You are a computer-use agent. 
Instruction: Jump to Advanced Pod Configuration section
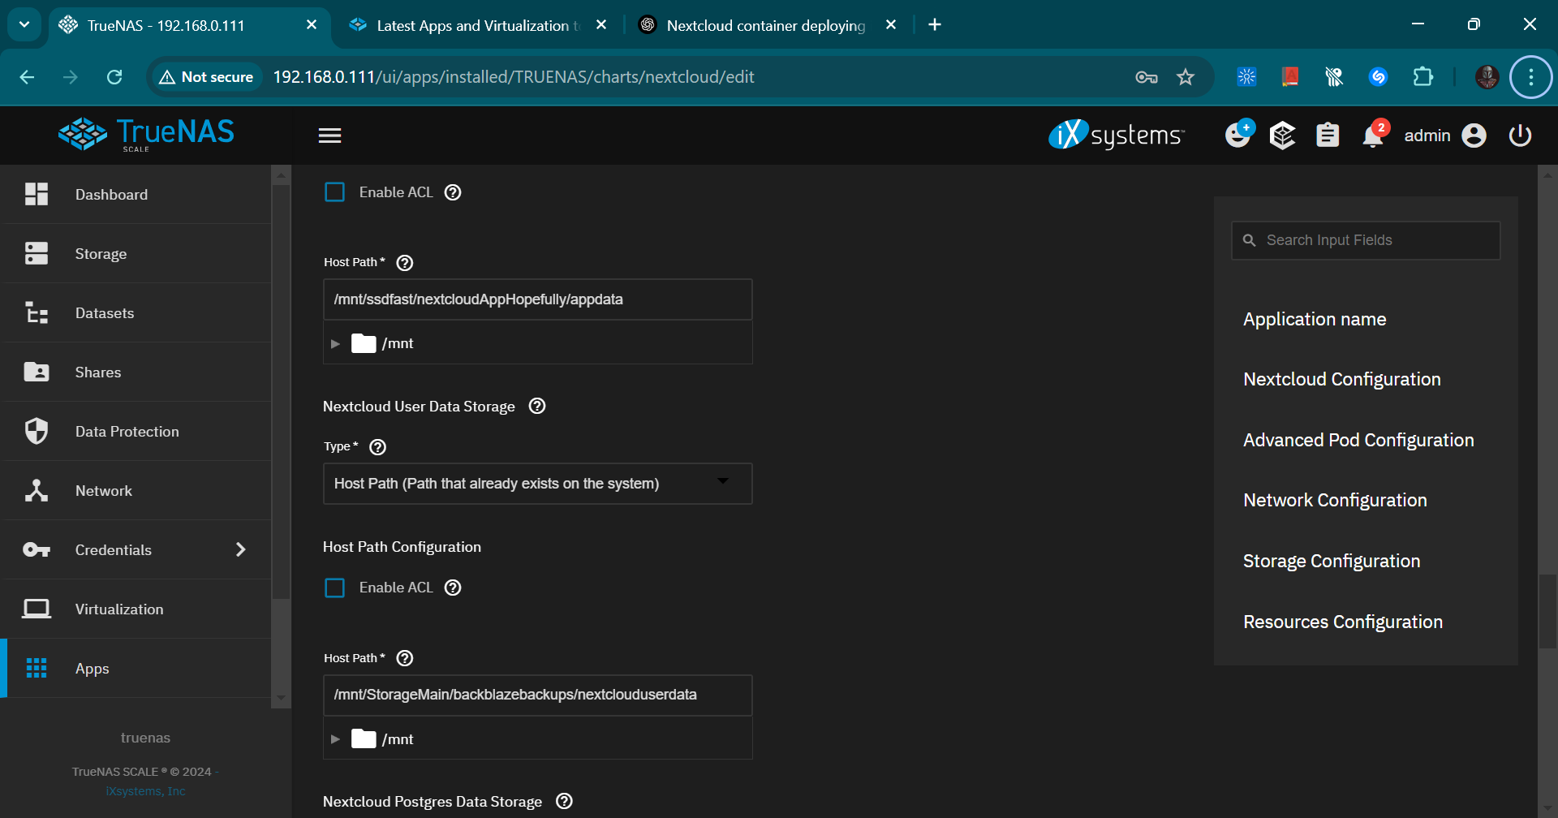tap(1358, 440)
